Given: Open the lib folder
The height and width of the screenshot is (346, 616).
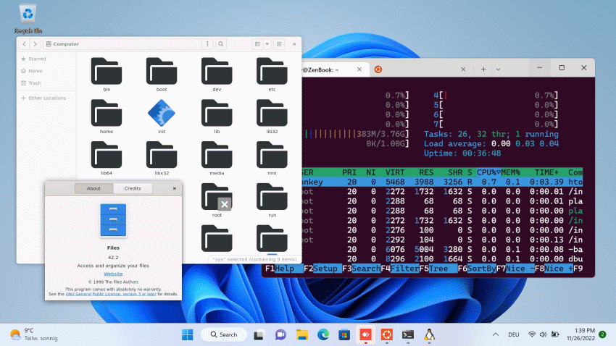Looking at the screenshot, I should 217,117.
